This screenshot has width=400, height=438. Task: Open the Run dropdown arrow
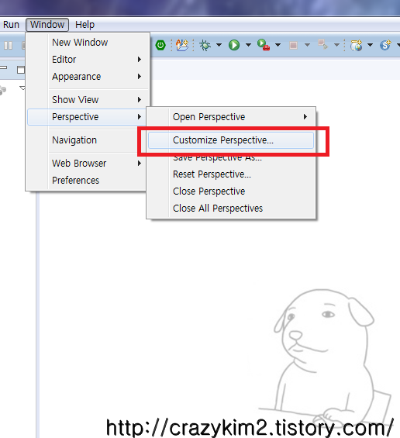coord(248,45)
